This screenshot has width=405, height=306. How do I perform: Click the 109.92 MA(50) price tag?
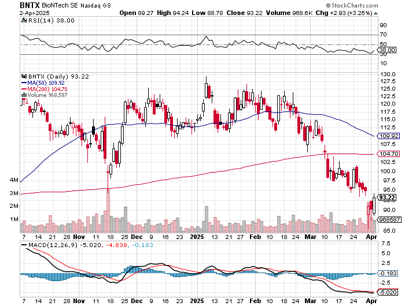pos(389,136)
